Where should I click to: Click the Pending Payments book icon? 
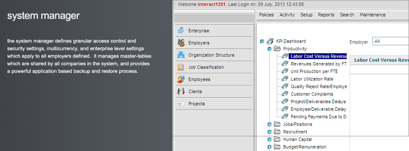pyautogui.click(x=285, y=117)
